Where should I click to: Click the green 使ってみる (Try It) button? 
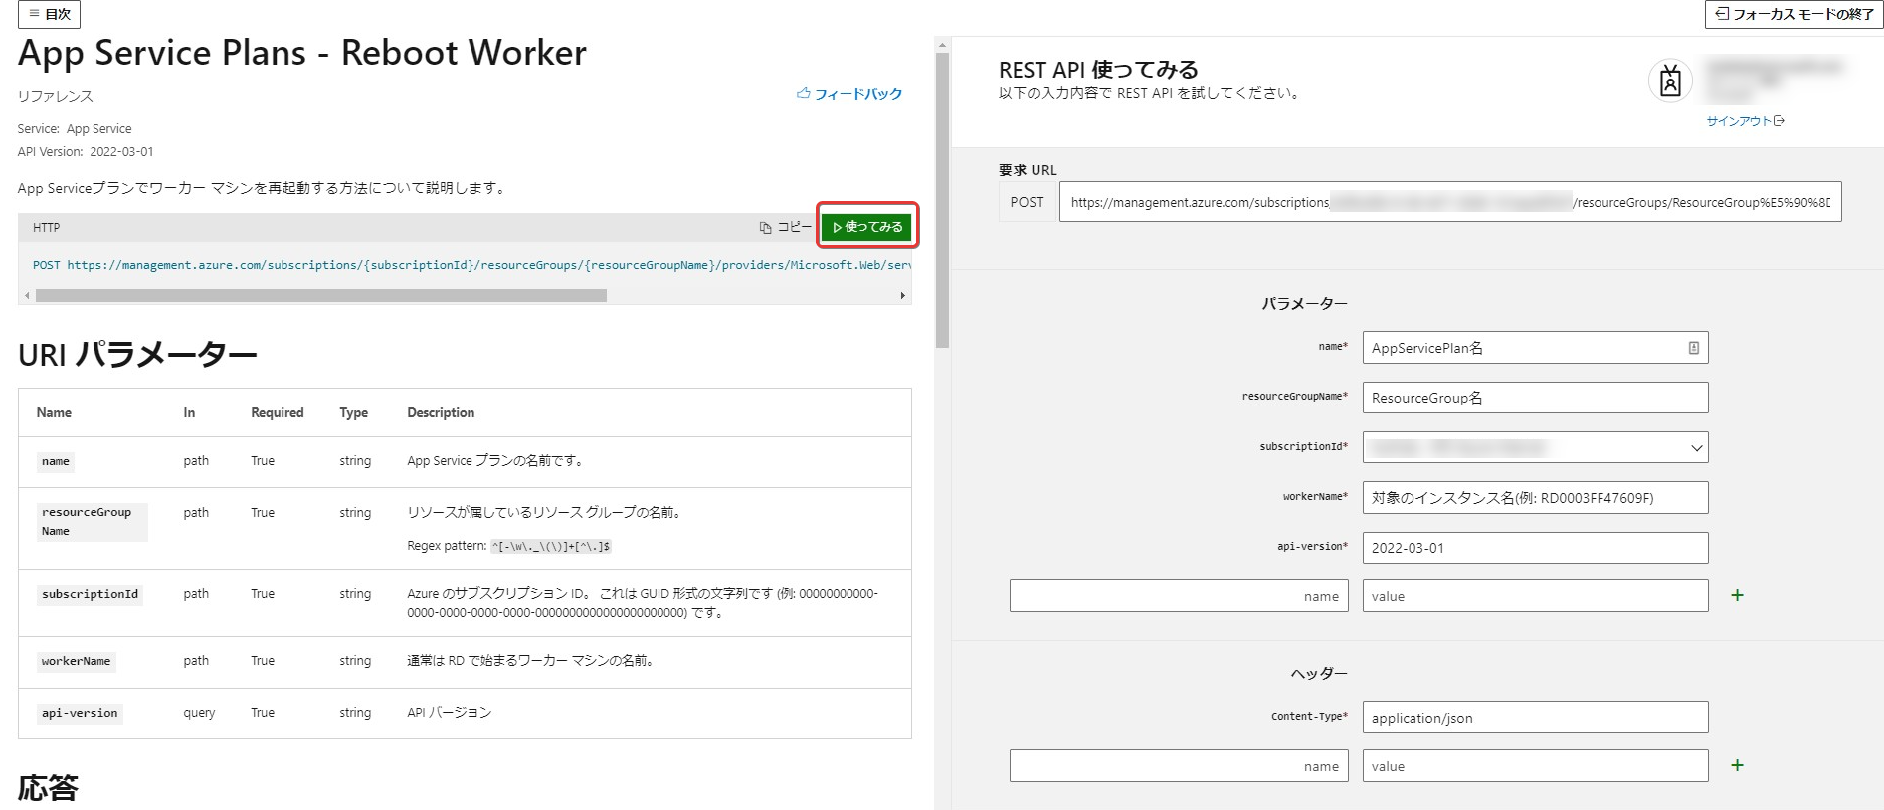coord(866,227)
